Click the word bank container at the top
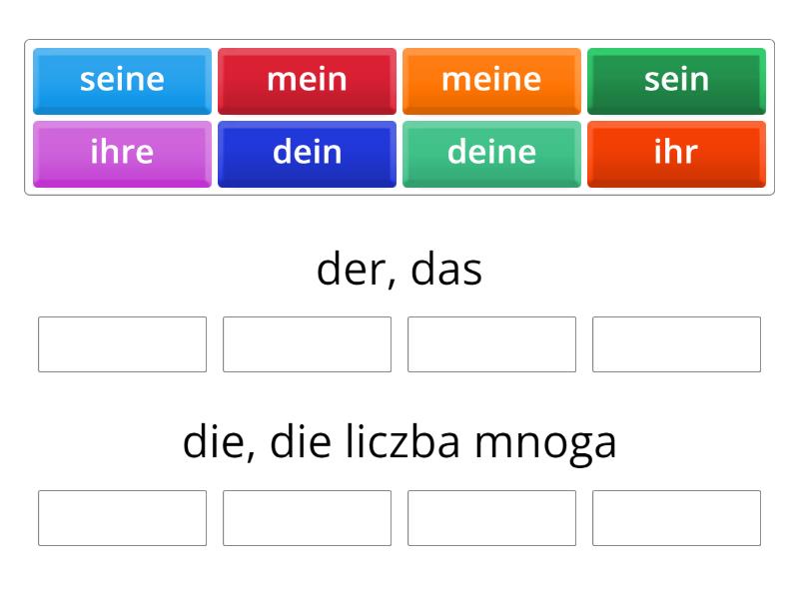 (x=399, y=117)
